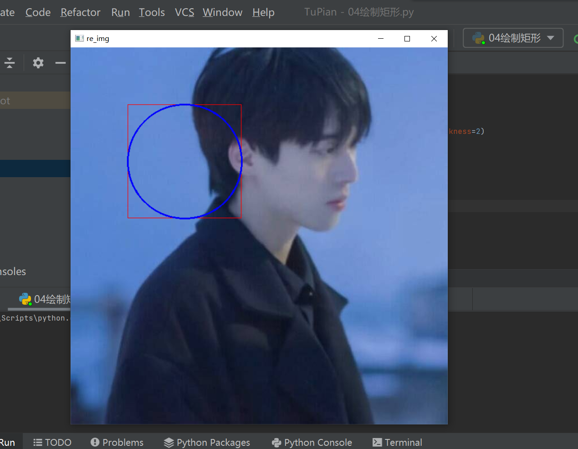The image size is (578, 449).
Task: Open the 04绘制矩形 run configuration dropdown
Action: coord(513,38)
